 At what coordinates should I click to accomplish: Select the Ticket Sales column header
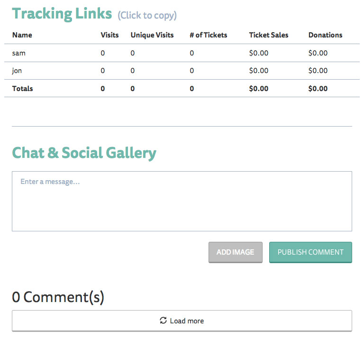click(x=268, y=35)
